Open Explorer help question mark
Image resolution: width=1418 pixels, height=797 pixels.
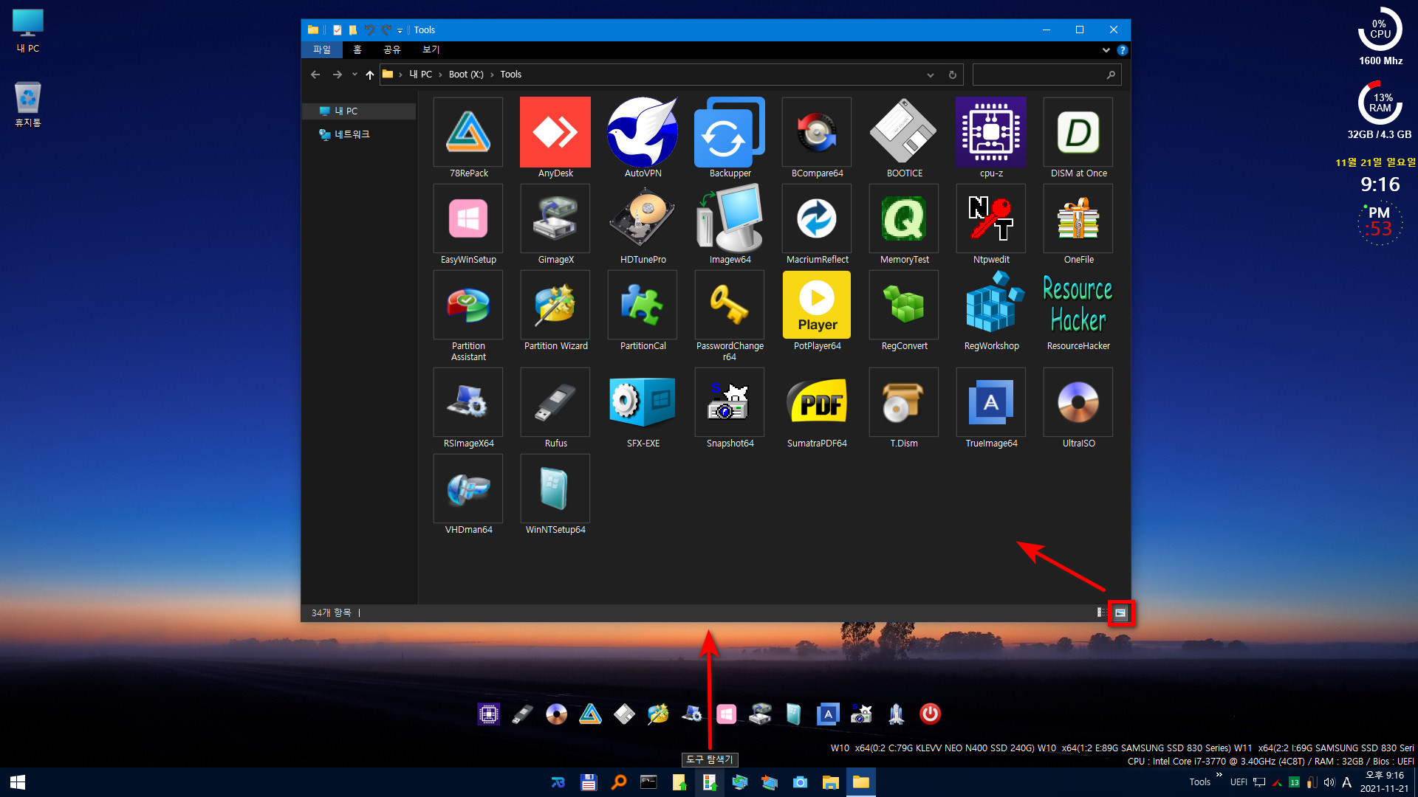pyautogui.click(x=1122, y=50)
